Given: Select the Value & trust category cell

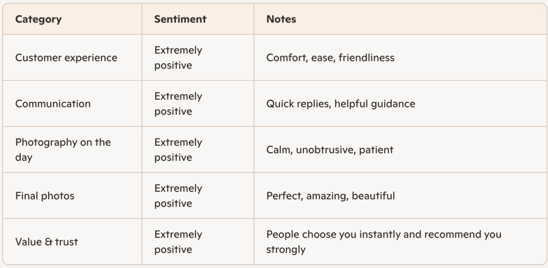Looking at the screenshot, I should click(x=47, y=242).
